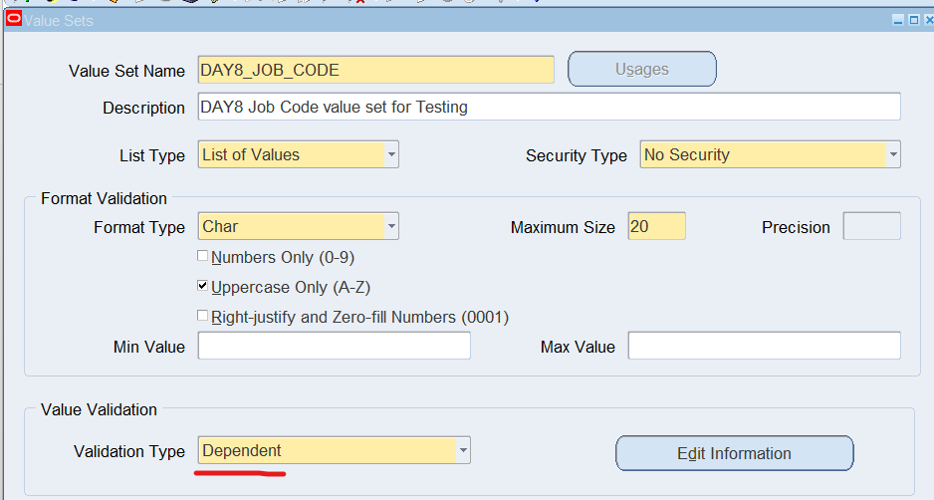Viewport: 934px width, 500px height.
Task: Select the Maximum Size field
Action: pos(656,226)
